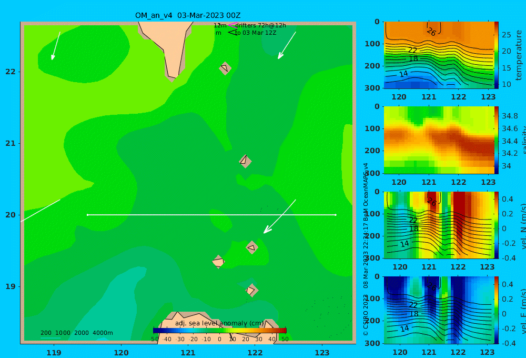Image resolution: width=526 pixels, height=358 pixels.
Task: Click the 34.8 tick on the salinity color bar
Action: tap(510, 116)
